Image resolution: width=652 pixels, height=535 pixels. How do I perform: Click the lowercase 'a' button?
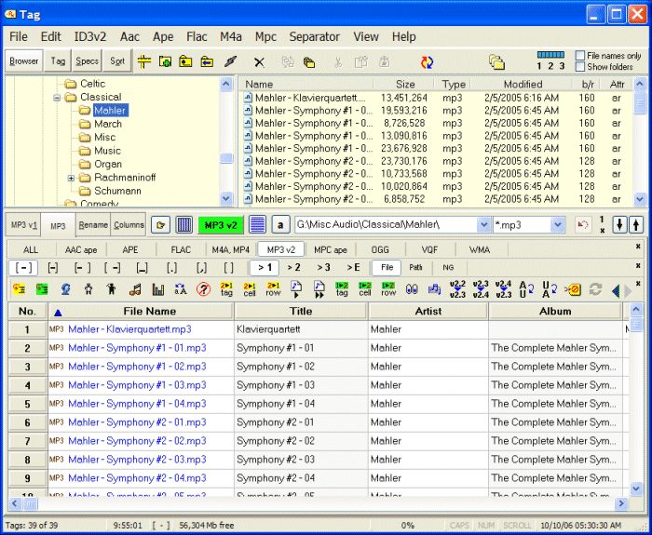280,225
